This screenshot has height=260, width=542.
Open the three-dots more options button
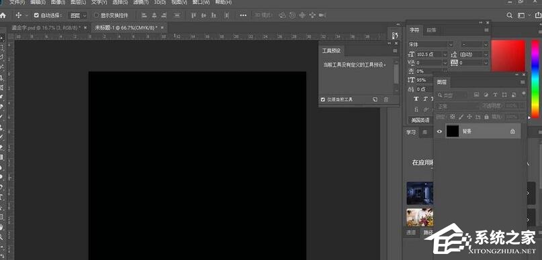(x=243, y=15)
